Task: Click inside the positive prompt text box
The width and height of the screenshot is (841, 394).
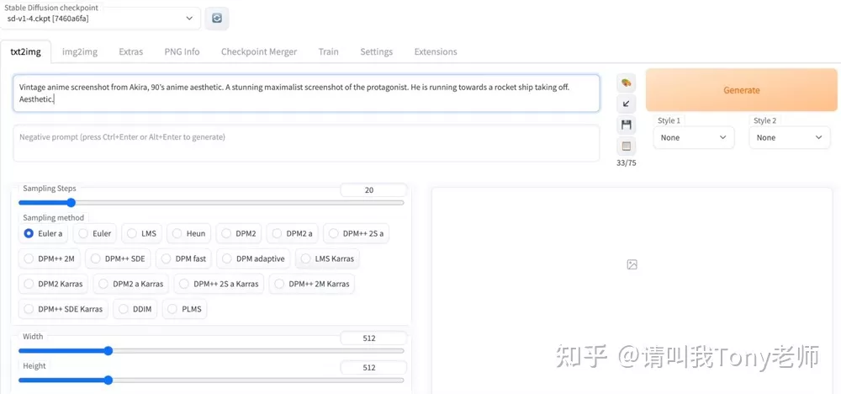Action: pyautogui.click(x=306, y=93)
